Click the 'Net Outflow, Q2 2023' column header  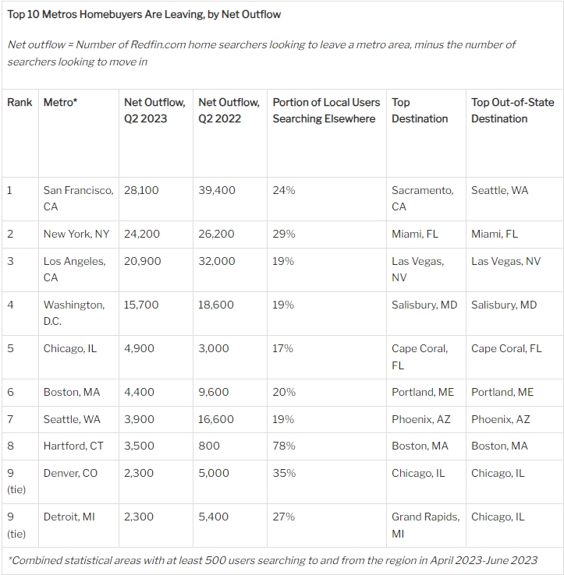(154, 111)
